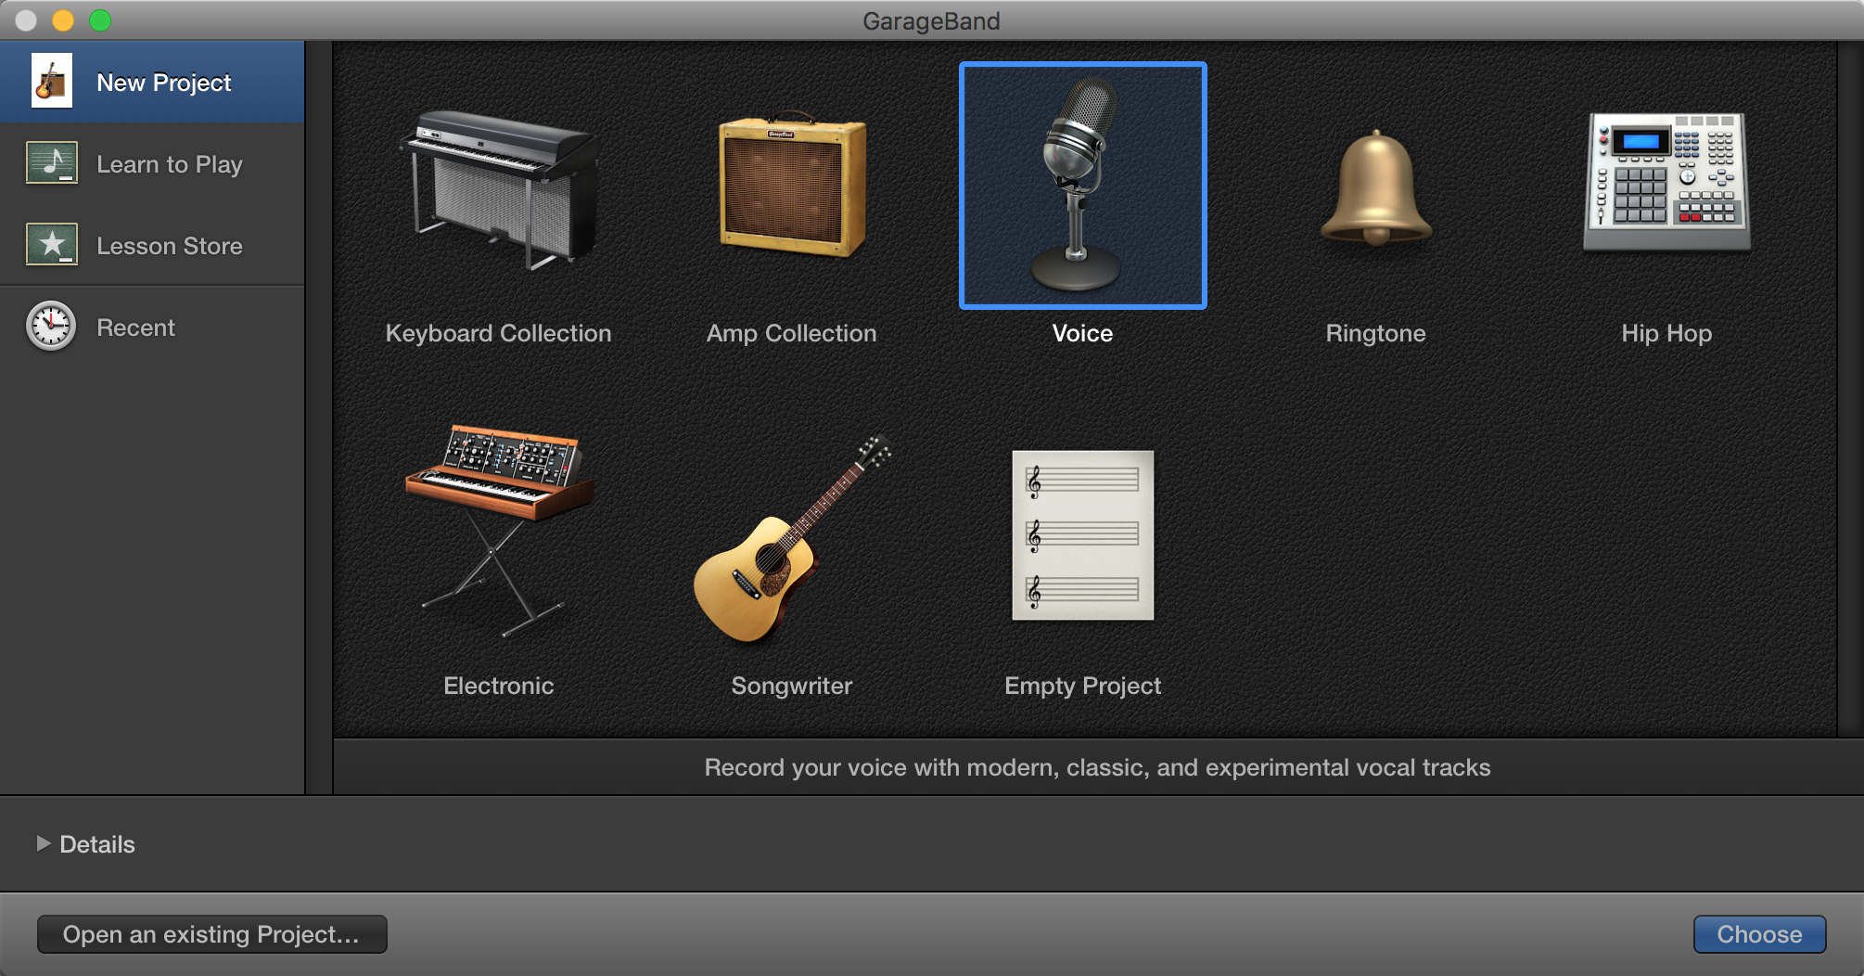The width and height of the screenshot is (1864, 976).
Task: Choose the Voice project template
Action: coord(1081,186)
